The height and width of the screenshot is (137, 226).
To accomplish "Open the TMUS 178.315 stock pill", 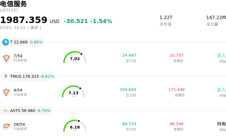I will [x=28, y=76].
